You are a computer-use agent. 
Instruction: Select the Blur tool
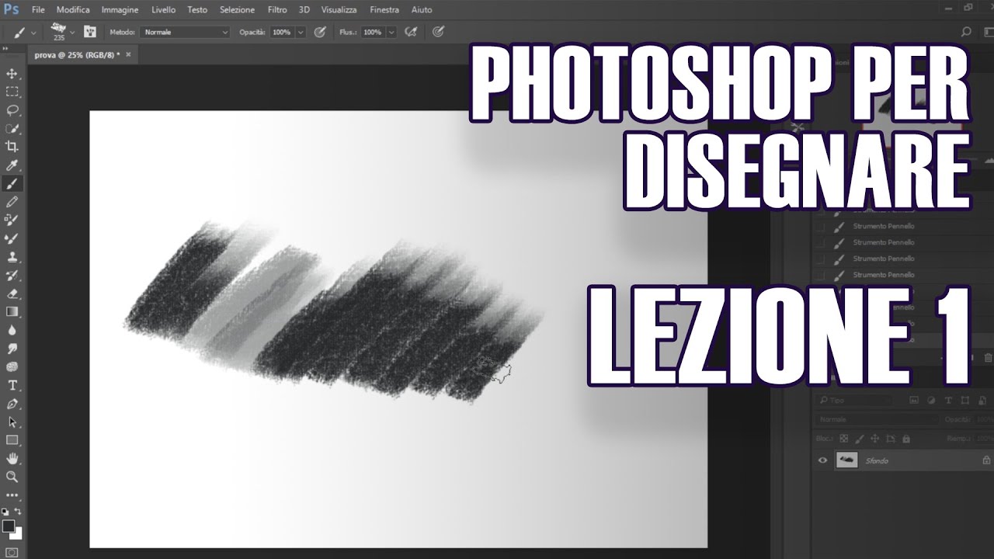(12, 330)
